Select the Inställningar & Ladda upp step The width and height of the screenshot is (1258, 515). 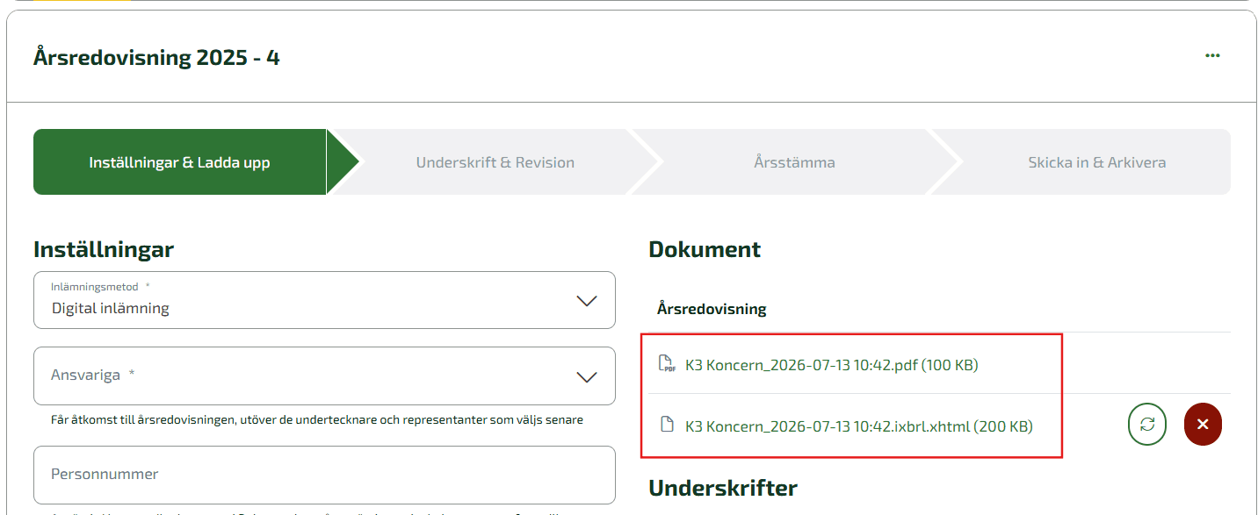coord(180,162)
